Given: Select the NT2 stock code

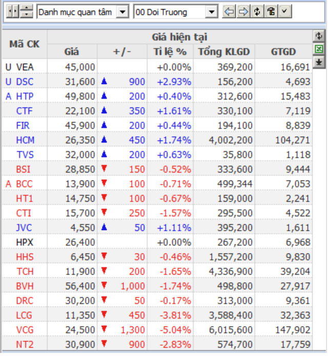Looking at the screenshot, I should [25, 345].
